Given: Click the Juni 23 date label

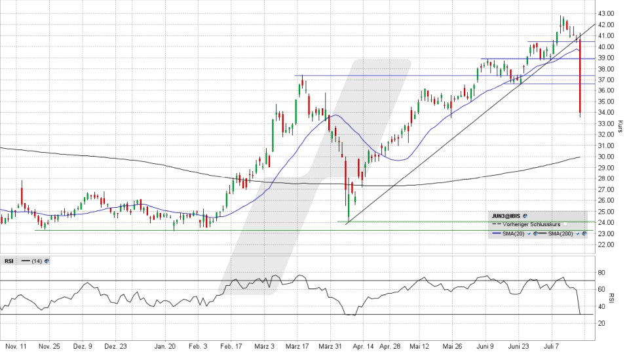Looking at the screenshot, I should pyautogui.click(x=519, y=346).
